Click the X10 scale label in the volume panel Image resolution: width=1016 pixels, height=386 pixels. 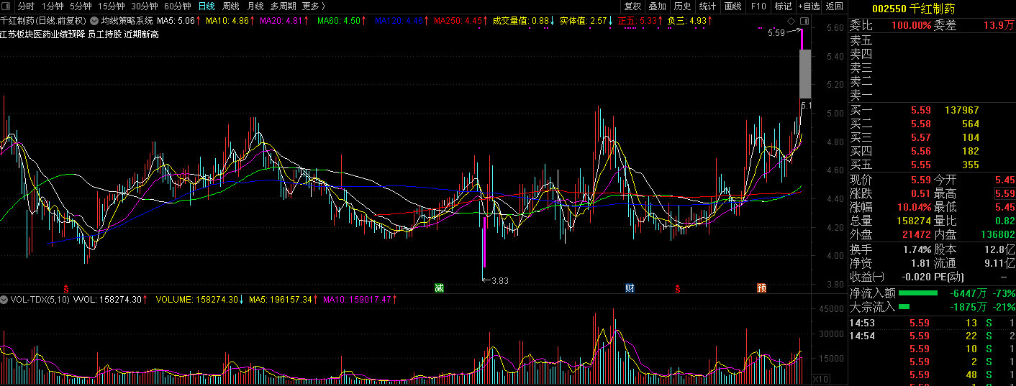[820, 379]
